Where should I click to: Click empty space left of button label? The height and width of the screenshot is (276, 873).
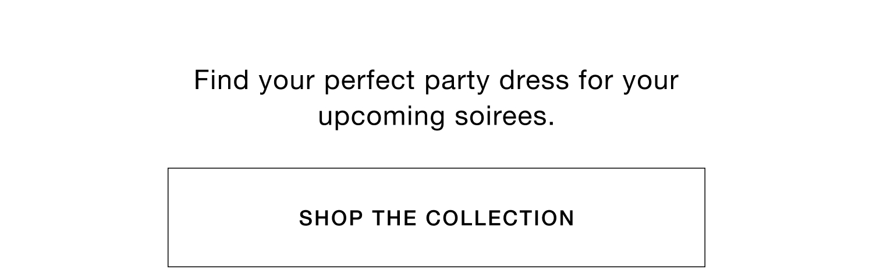point(233,217)
